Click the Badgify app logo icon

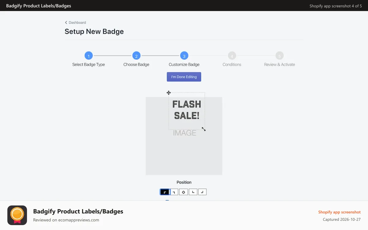17,215
